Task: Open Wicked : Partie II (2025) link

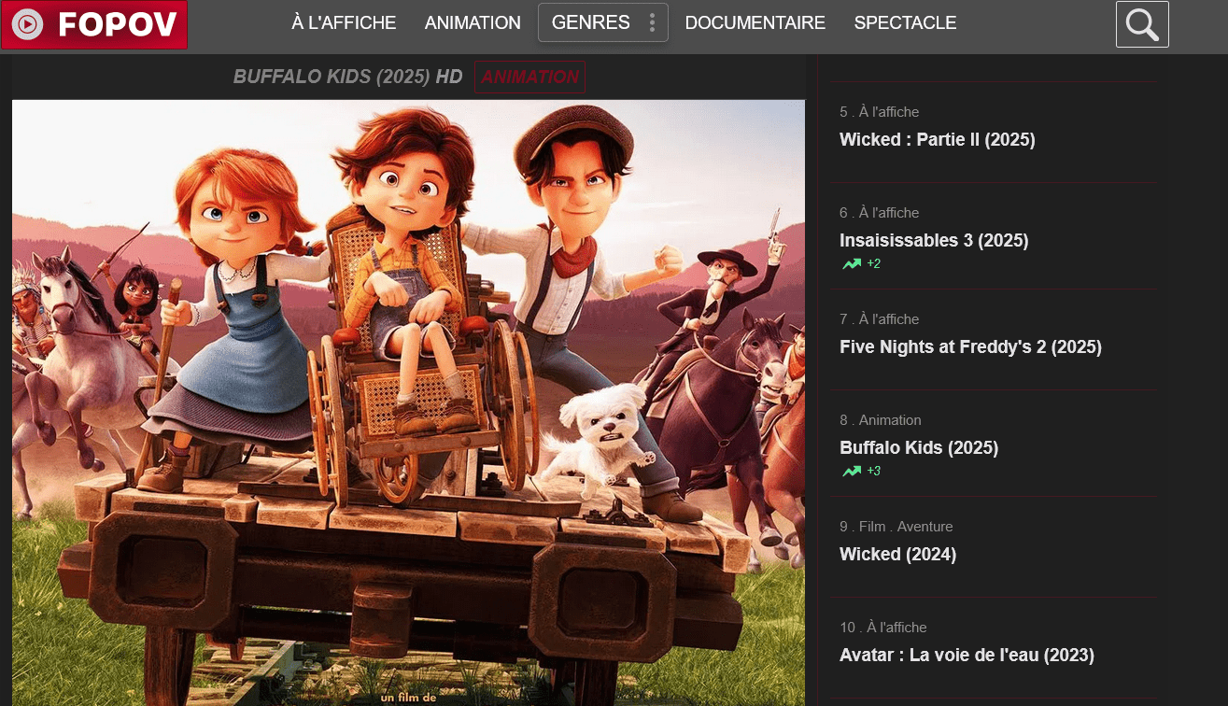Action: coord(938,140)
